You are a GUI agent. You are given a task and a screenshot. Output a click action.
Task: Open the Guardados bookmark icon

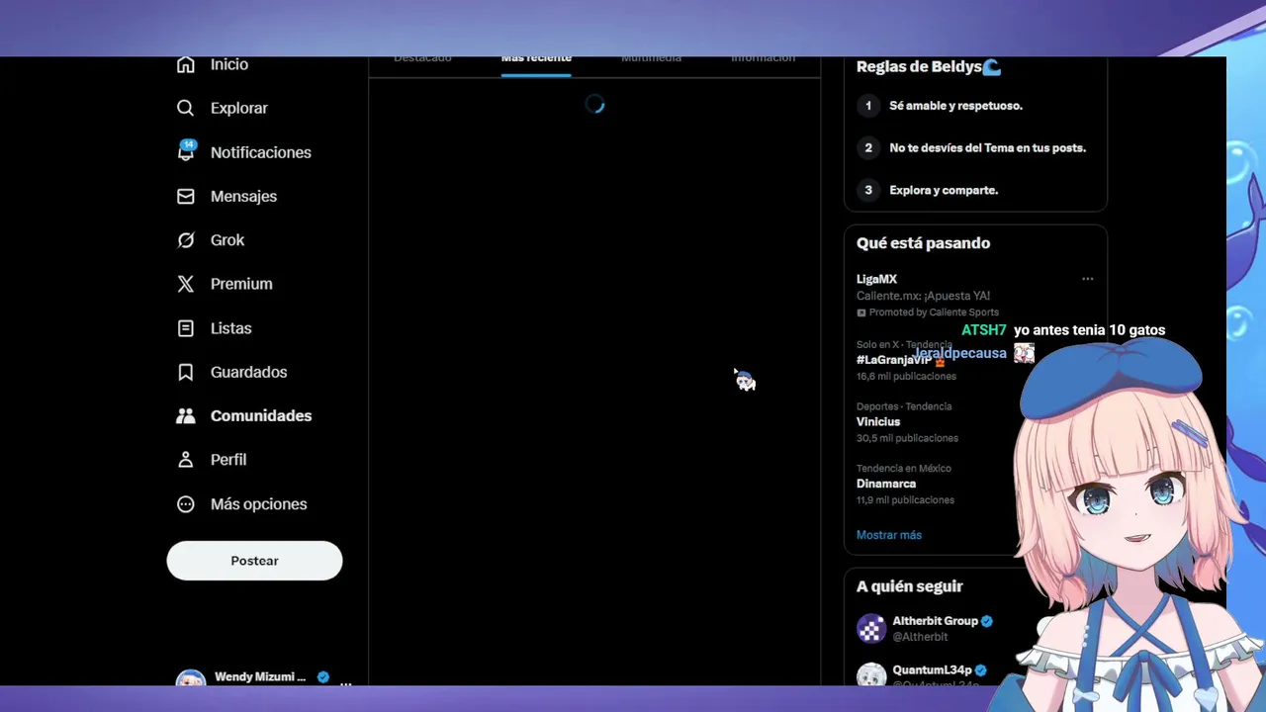(185, 372)
